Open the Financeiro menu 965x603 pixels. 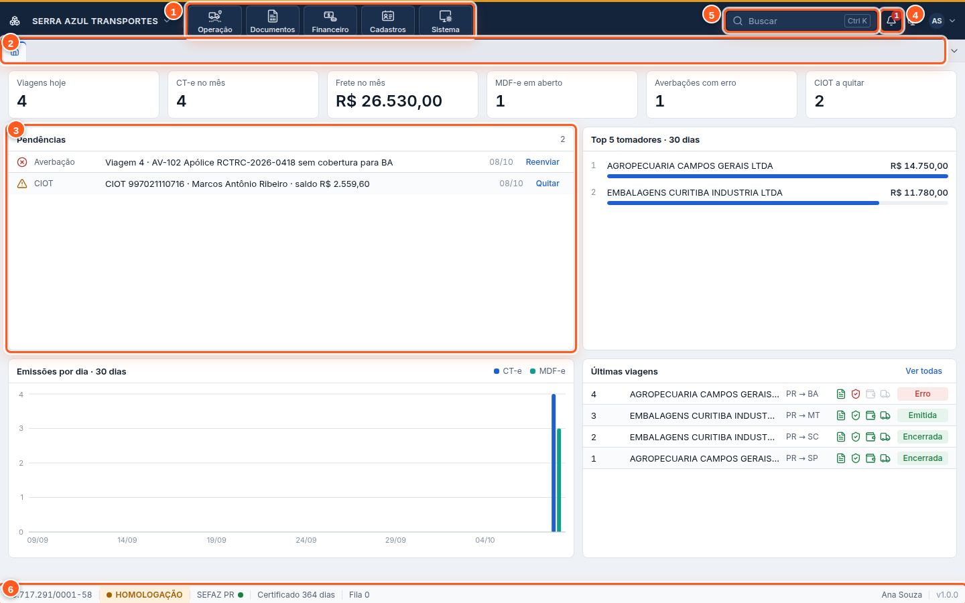click(330, 21)
